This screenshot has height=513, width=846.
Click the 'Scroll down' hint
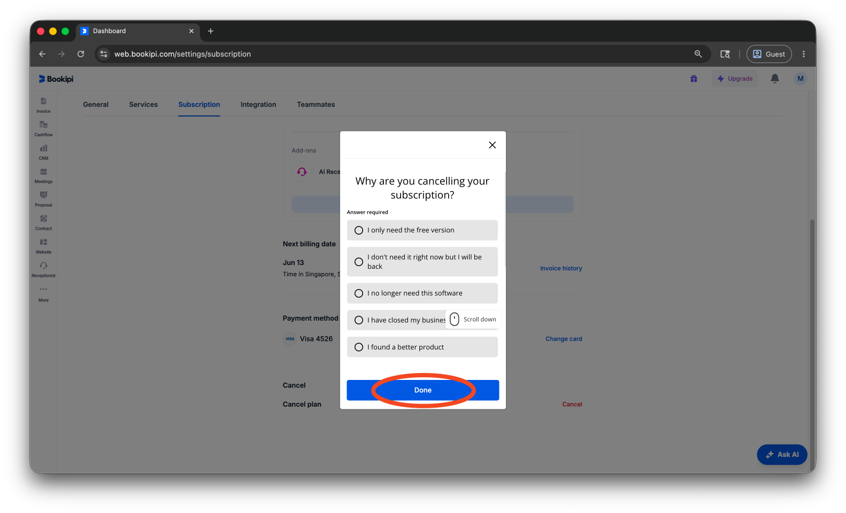pyautogui.click(x=473, y=320)
